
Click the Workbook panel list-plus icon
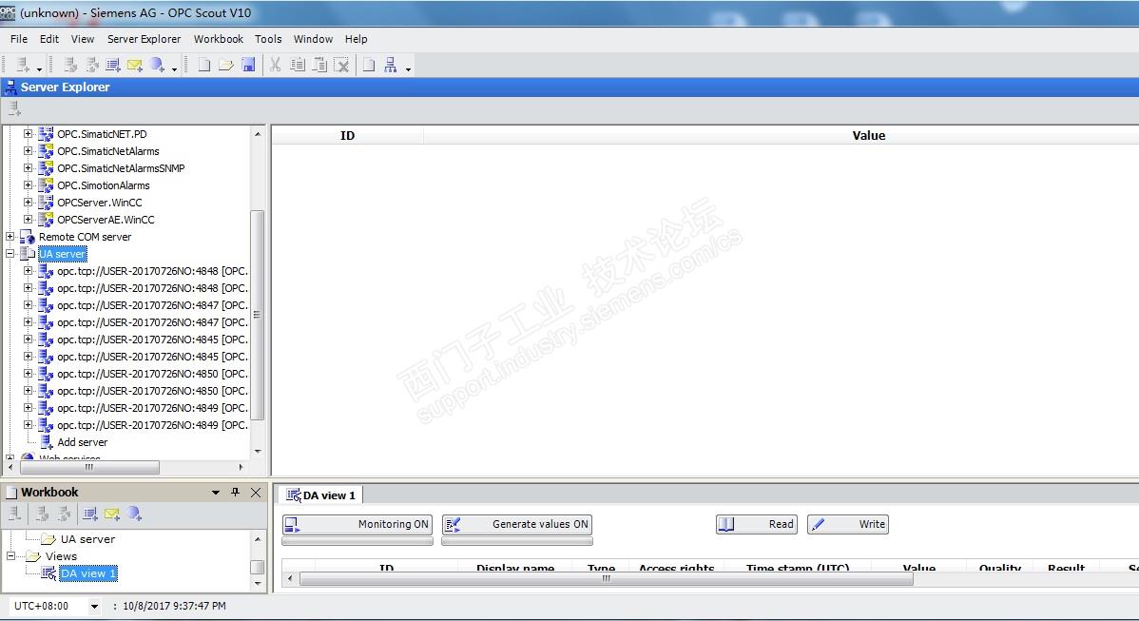(x=90, y=514)
